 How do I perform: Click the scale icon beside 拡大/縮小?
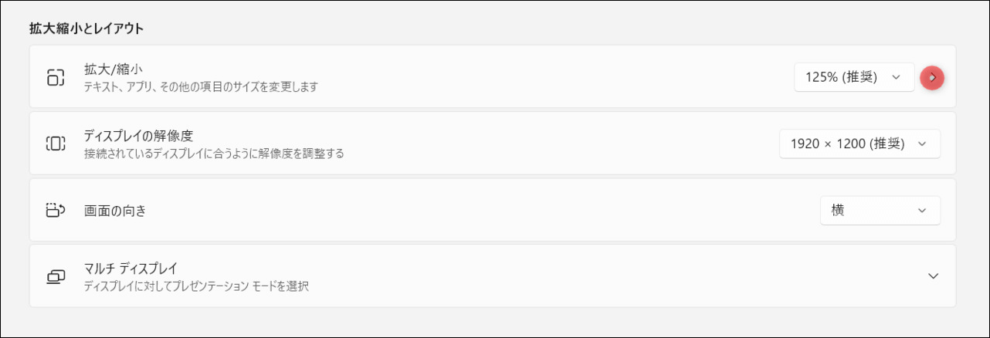(56, 77)
